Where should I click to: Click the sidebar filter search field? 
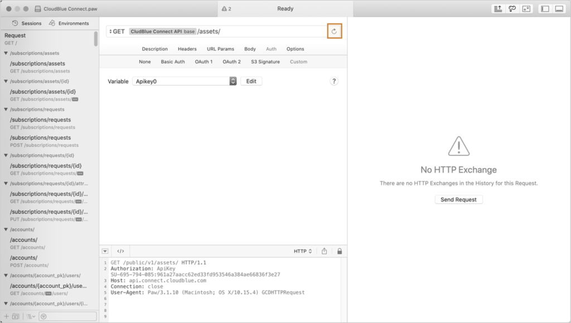click(67, 316)
